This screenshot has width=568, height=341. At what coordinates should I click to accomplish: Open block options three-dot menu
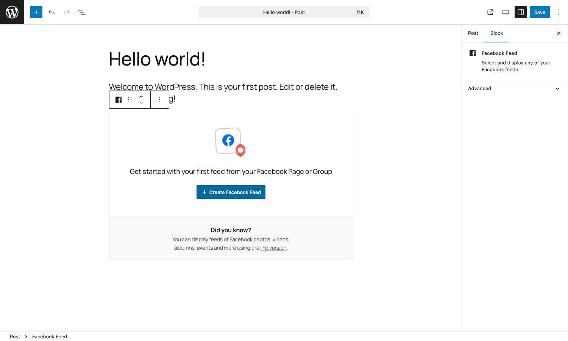point(160,100)
